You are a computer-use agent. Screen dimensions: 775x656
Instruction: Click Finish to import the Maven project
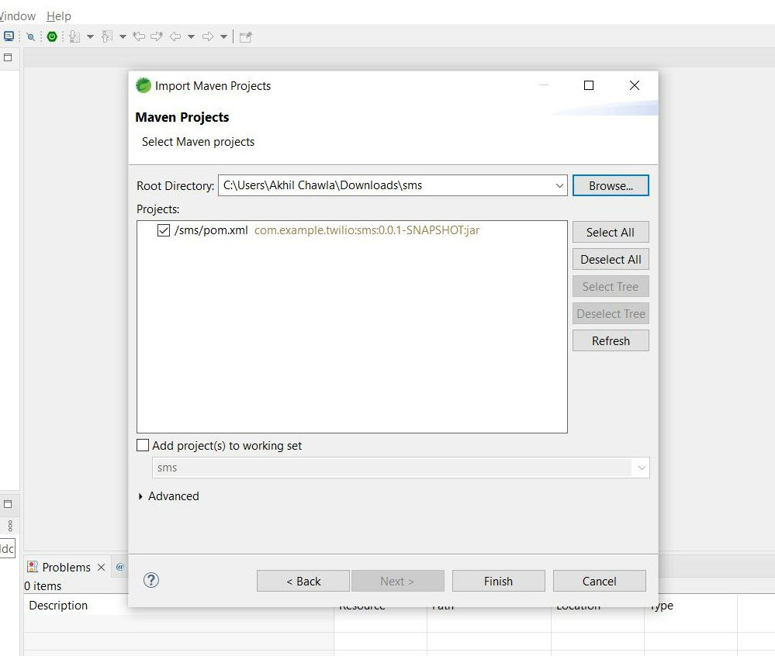498,580
